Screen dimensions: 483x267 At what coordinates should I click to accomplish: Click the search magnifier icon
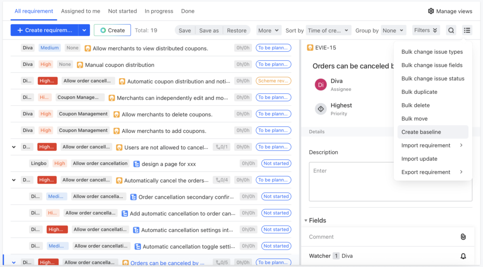point(451,31)
